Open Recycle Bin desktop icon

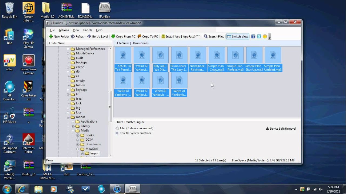(9, 10)
